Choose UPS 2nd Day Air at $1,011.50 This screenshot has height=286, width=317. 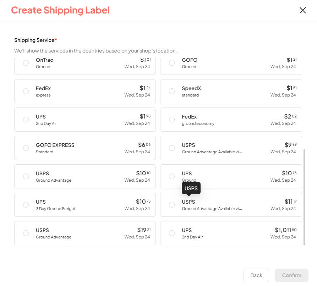172,233
